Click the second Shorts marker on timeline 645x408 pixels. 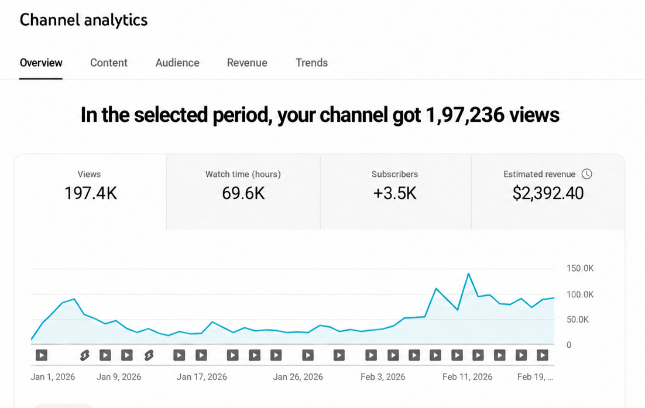click(149, 355)
